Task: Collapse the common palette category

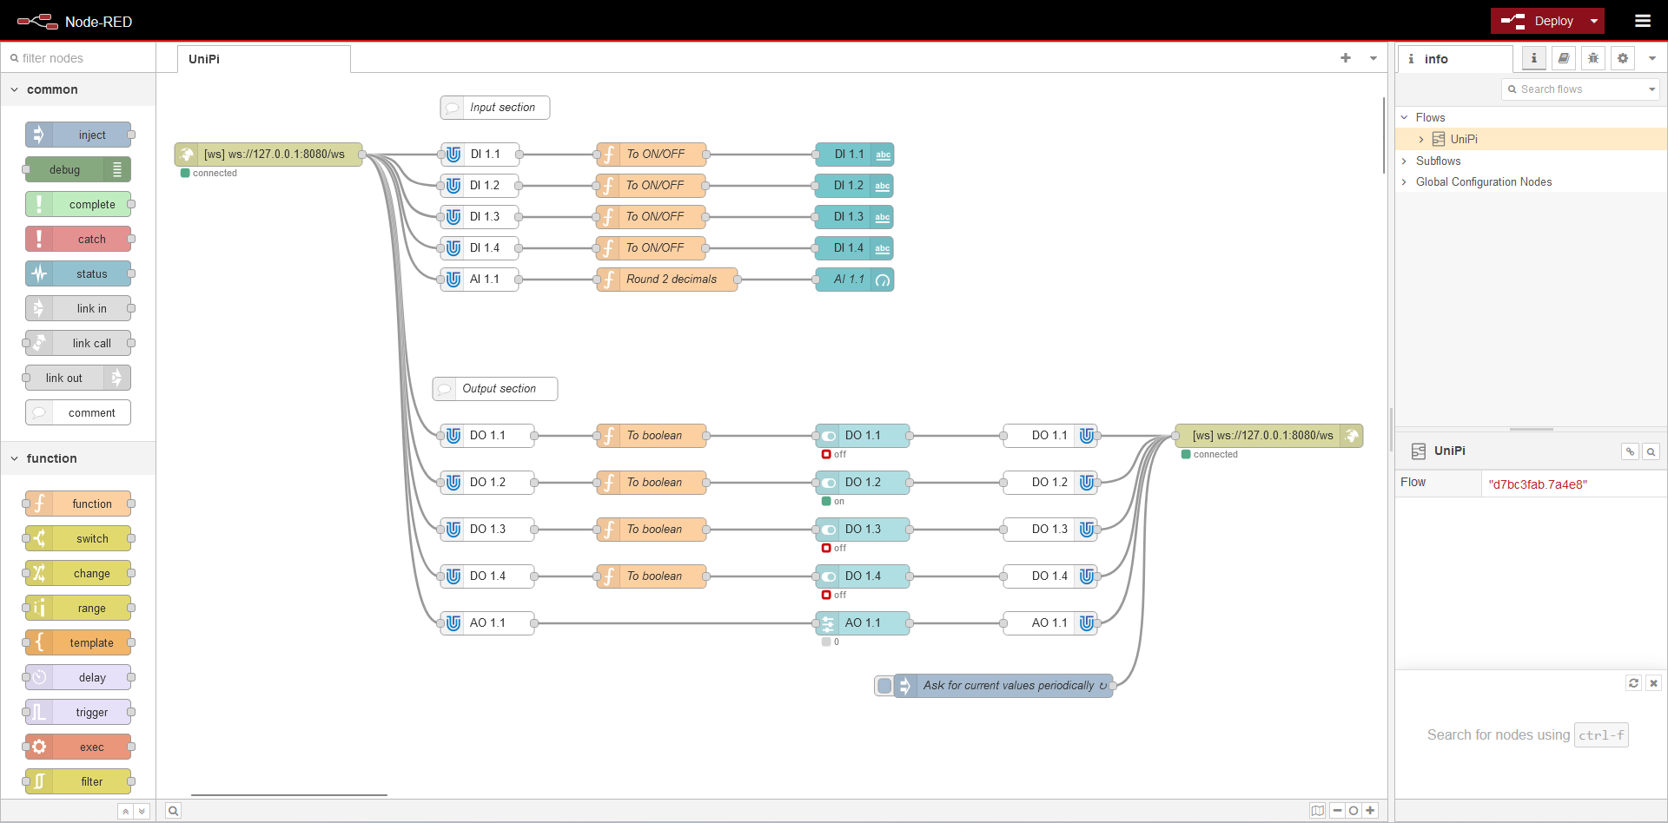Action: pyautogui.click(x=78, y=89)
